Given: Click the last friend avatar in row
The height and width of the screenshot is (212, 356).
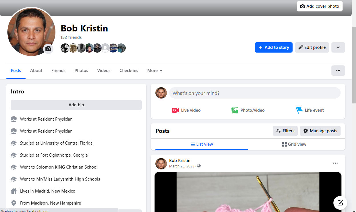Looking at the screenshot, I should 121,48.
